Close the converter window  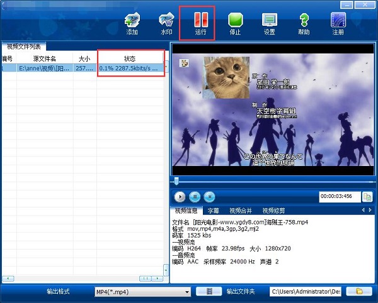click(365, 5)
